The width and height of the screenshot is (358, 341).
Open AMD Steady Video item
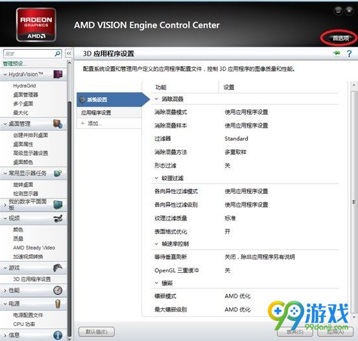pos(34,248)
